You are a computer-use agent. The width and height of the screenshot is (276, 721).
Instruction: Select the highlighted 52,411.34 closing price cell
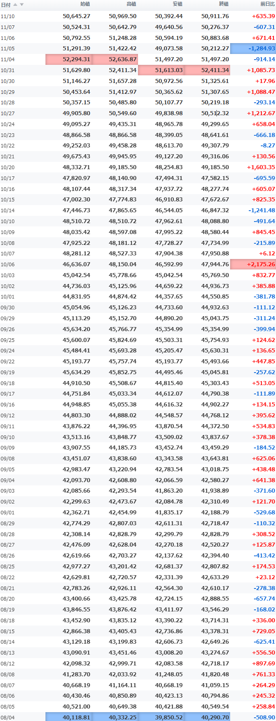point(208,70)
